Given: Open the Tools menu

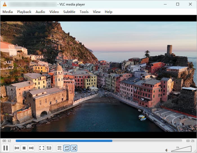Looking at the screenshot, I should [x=84, y=12].
